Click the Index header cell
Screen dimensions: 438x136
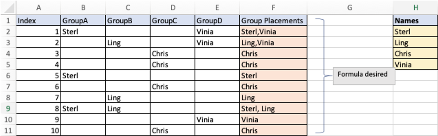click(39, 21)
